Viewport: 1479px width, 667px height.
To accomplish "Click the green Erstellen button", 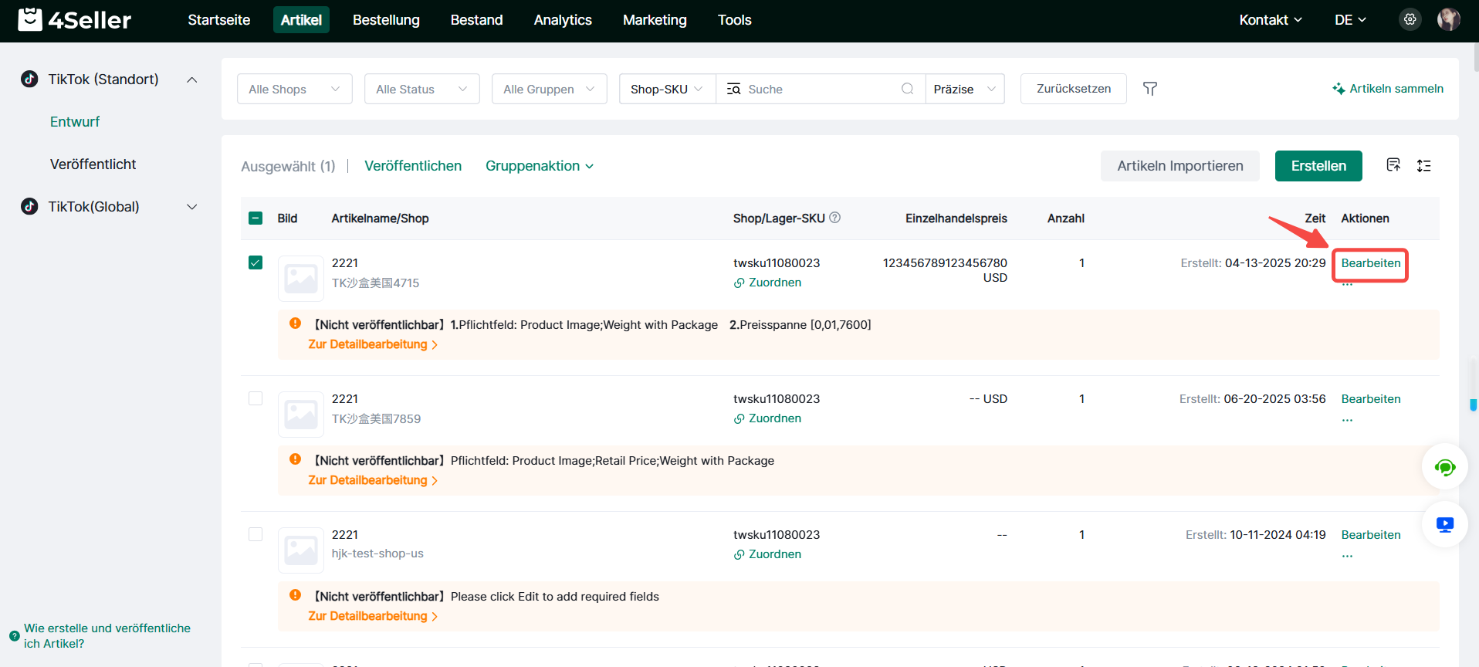I will pos(1318,166).
